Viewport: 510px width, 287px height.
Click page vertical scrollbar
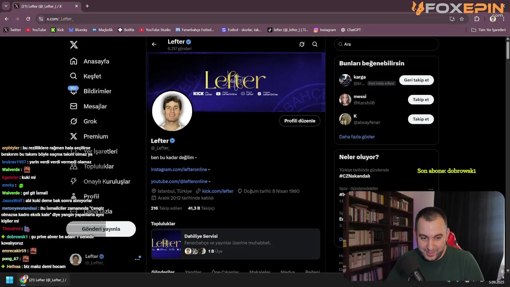click(x=507, y=50)
